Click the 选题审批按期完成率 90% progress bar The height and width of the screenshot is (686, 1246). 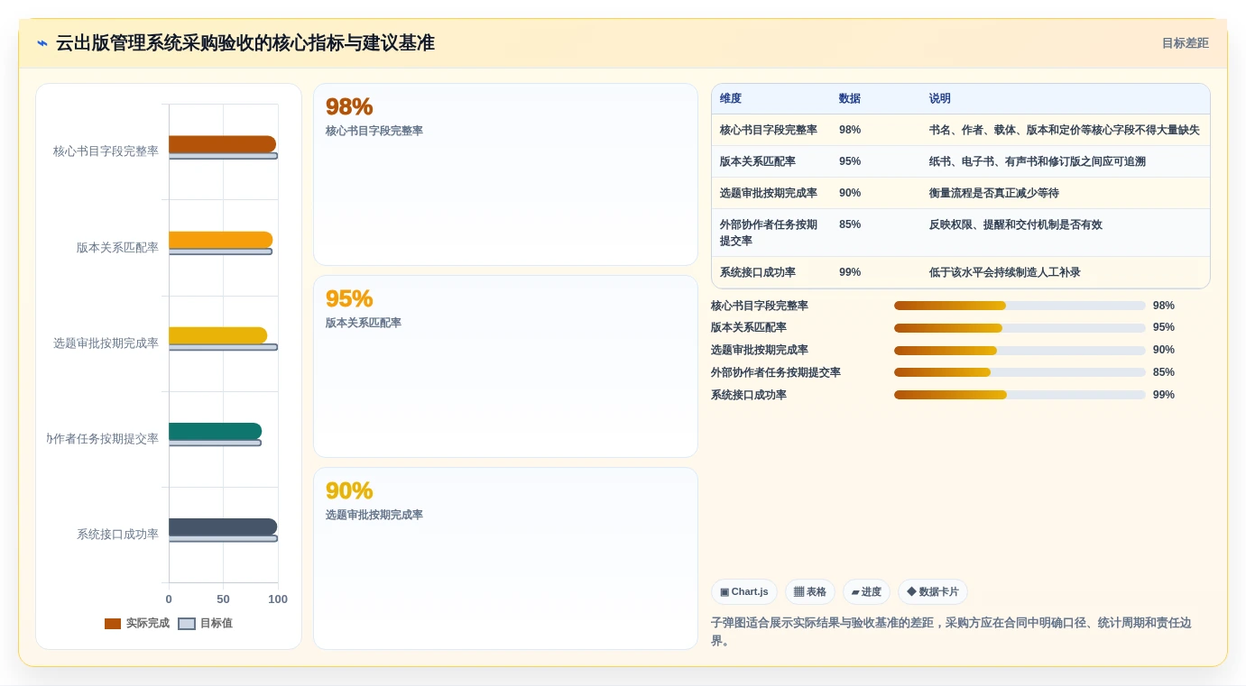coord(1020,351)
